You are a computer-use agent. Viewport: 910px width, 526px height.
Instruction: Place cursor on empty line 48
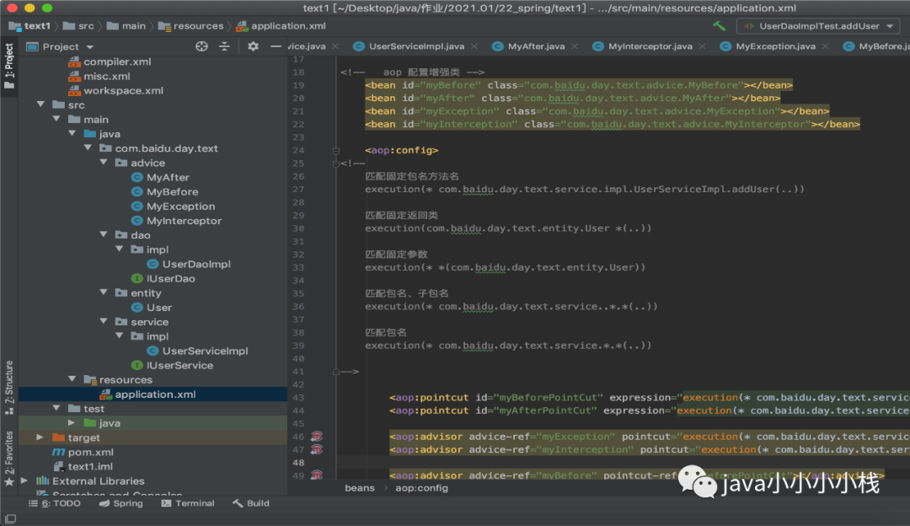tap(621, 463)
